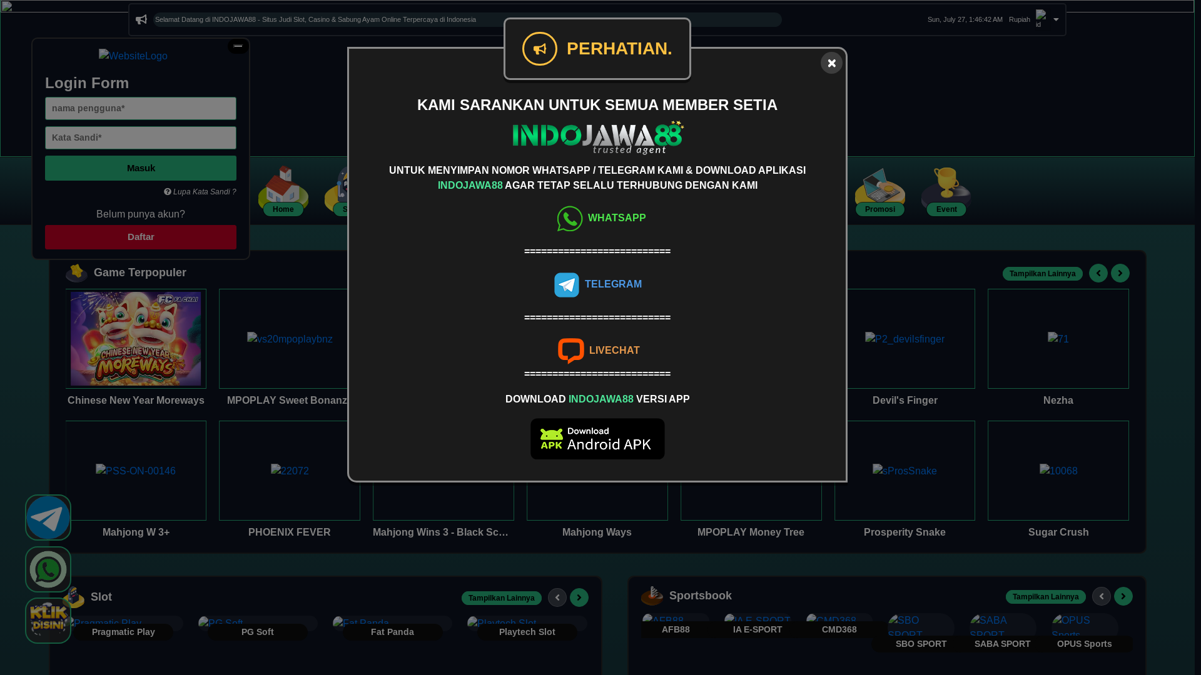
Task: Open the Promosi menu item
Action: coord(880,191)
